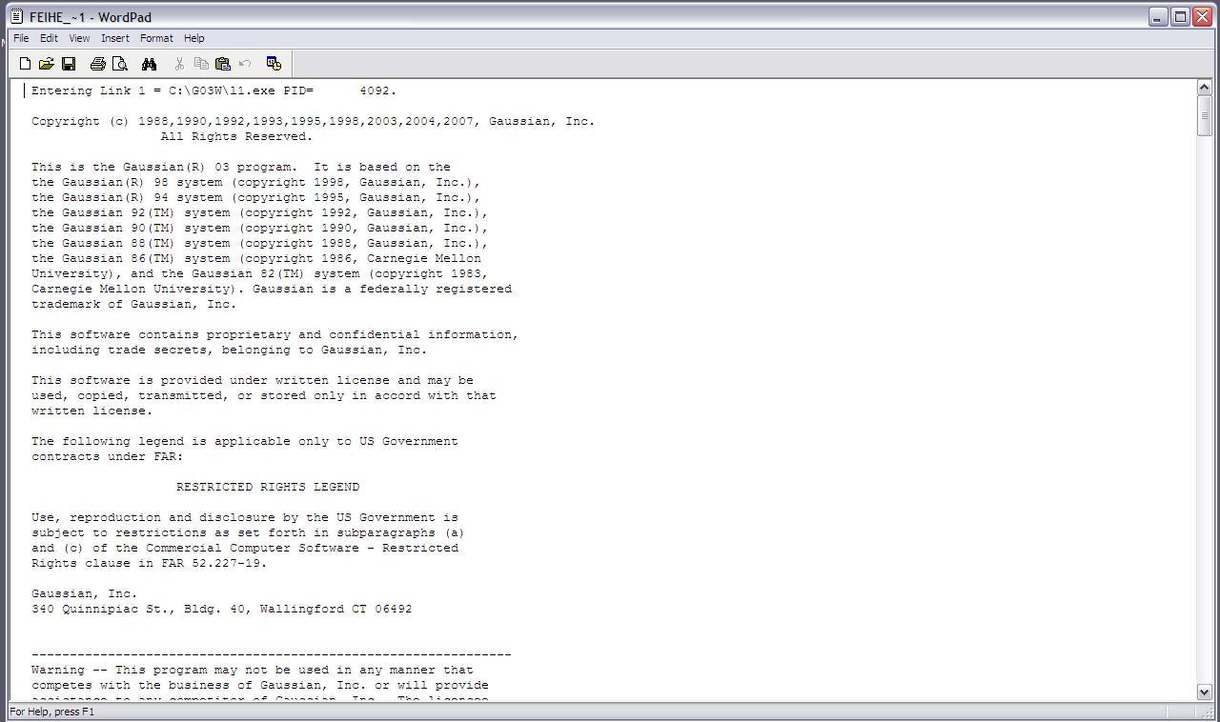Open Print Preview from the toolbar
The image size is (1220, 722).
coord(120,64)
